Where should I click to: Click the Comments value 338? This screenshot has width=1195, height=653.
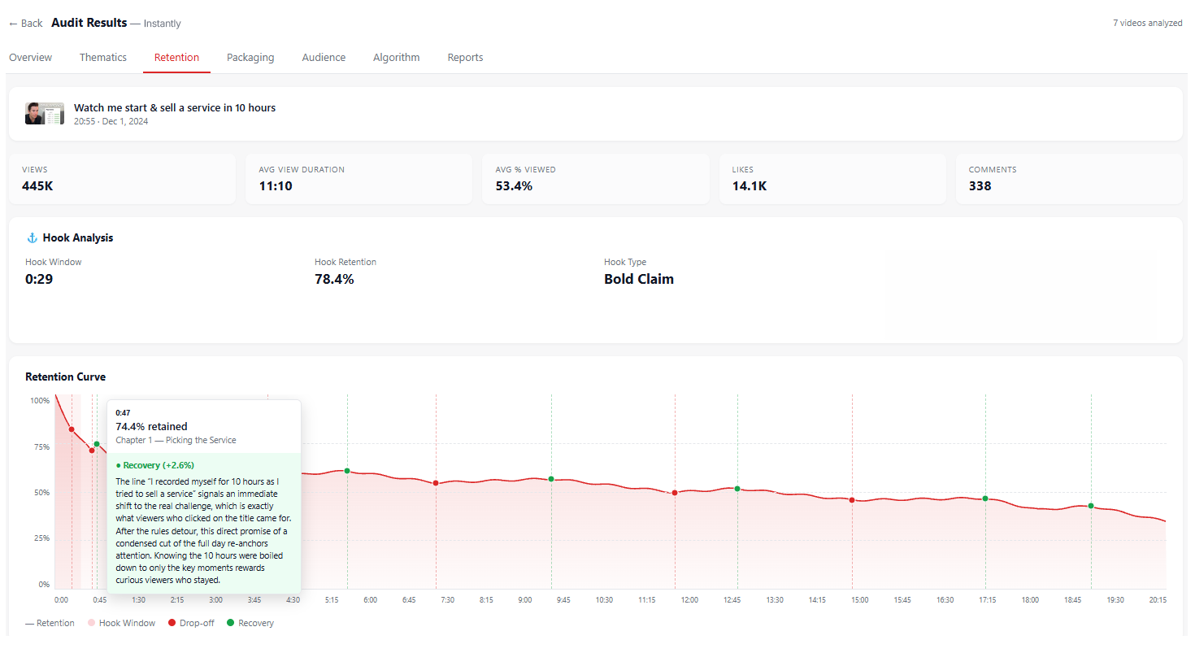[980, 186]
